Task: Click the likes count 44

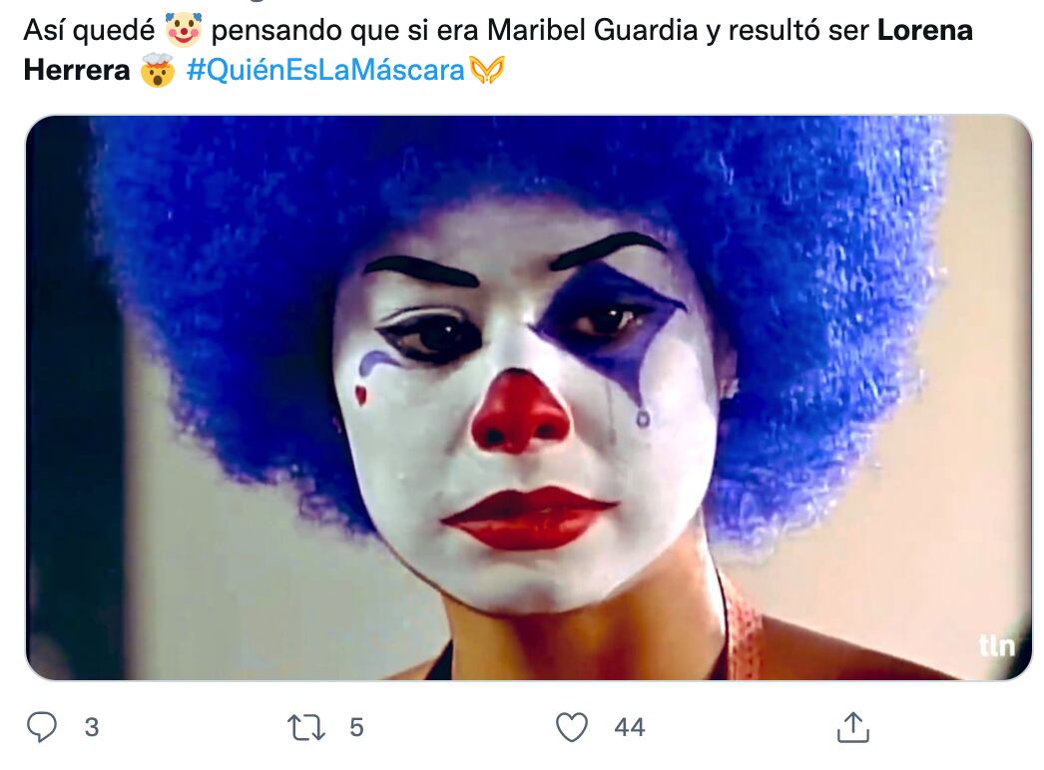Action: pyautogui.click(x=630, y=727)
